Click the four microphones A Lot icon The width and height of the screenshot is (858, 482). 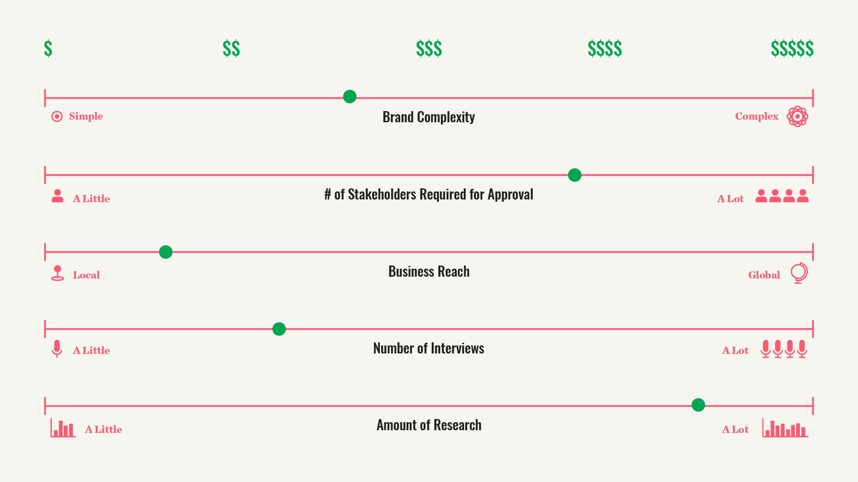784,349
